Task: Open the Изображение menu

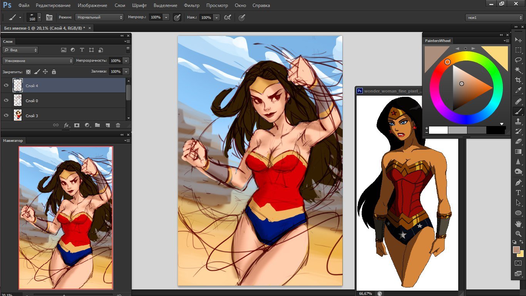Action: coord(92,5)
